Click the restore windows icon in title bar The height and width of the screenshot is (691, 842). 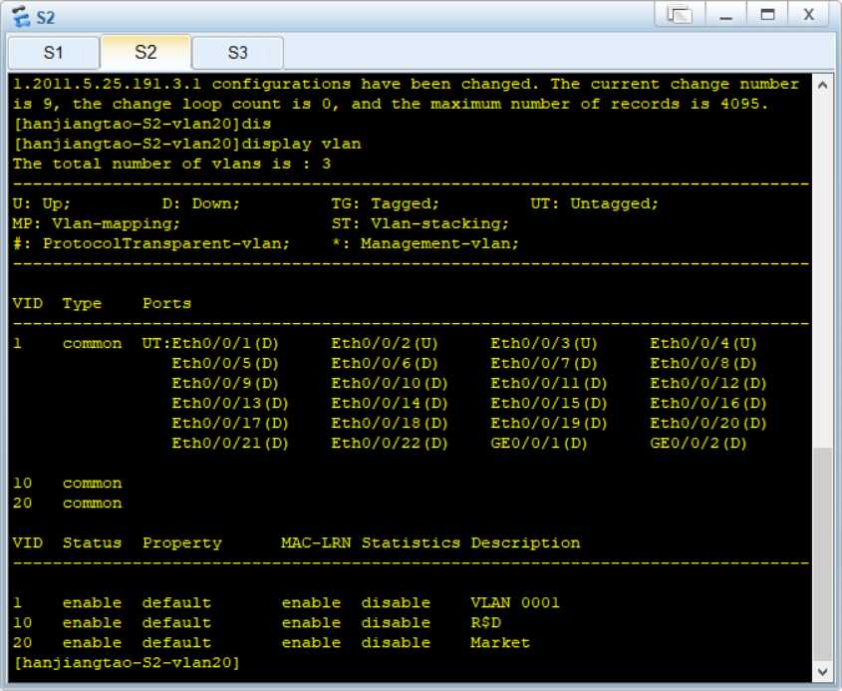[x=680, y=15]
